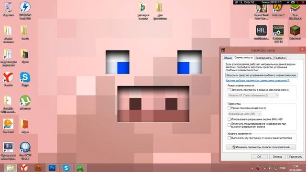This screenshot has width=306, height=172.
Task: Pause the recording in the recorder bar
Action: click(x=298, y=2)
